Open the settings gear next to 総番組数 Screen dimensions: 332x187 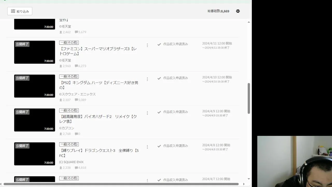(238, 11)
